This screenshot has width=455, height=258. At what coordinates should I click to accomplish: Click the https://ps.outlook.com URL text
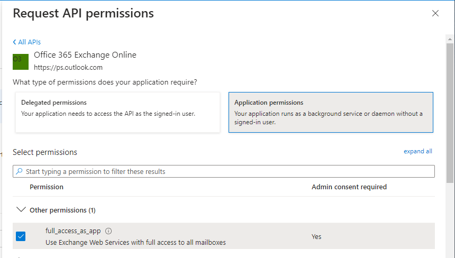pos(68,68)
